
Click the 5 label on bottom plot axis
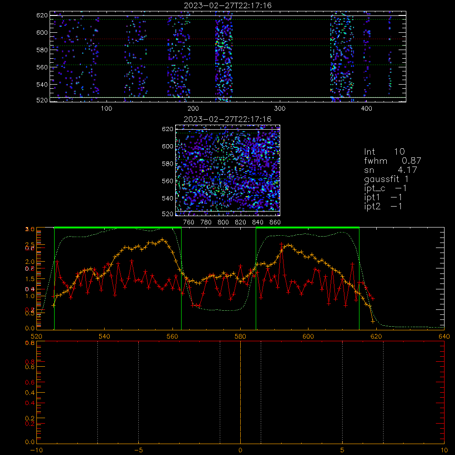(x=343, y=450)
